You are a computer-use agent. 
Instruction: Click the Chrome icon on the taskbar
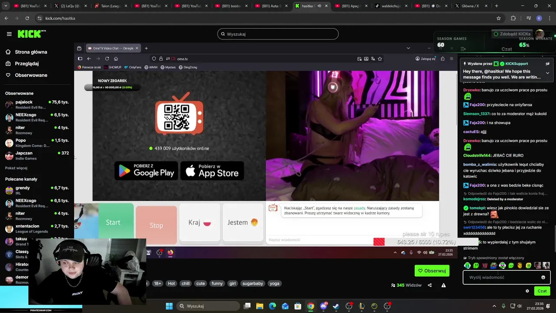(x=311, y=306)
